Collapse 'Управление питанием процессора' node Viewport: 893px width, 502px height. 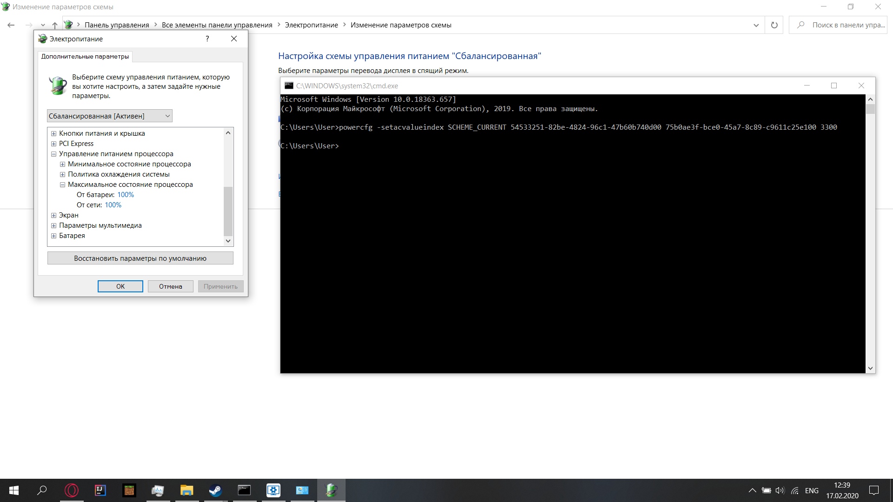(x=53, y=154)
